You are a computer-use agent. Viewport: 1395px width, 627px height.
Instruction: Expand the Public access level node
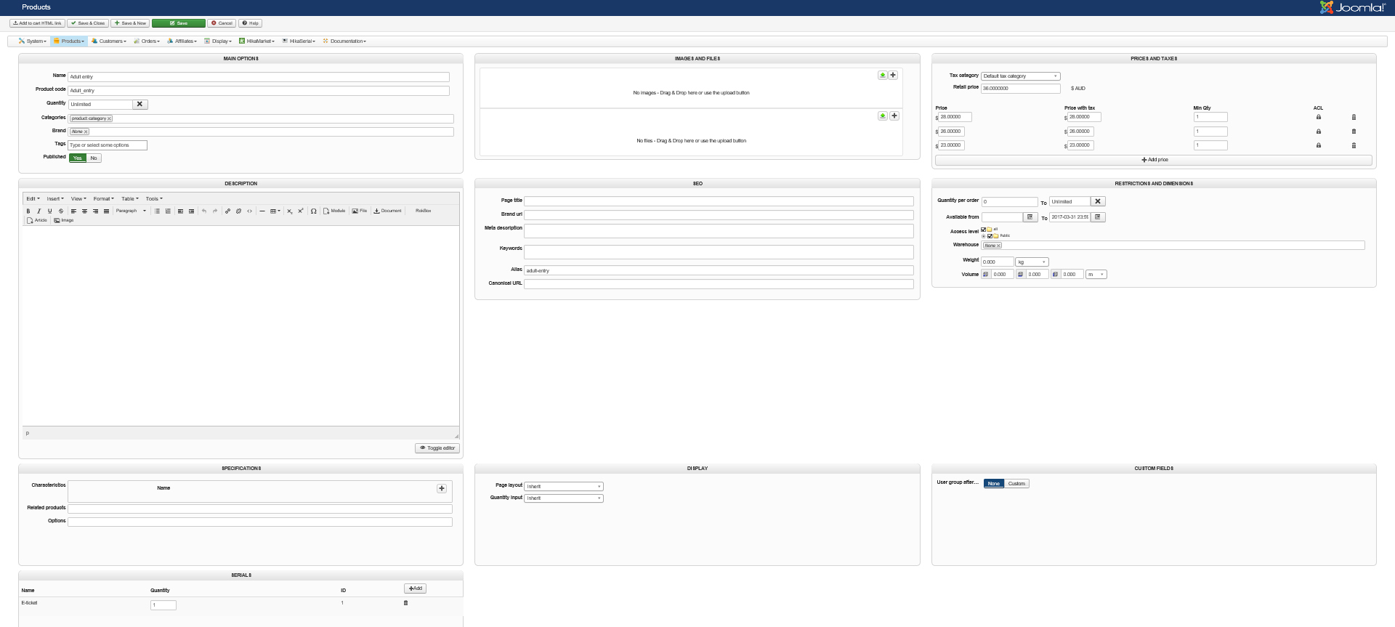point(984,236)
